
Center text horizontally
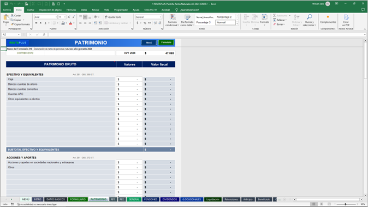coord(85,23)
